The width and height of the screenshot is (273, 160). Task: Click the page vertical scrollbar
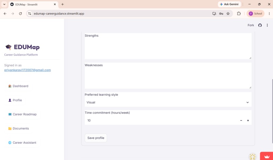pos(272,111)
